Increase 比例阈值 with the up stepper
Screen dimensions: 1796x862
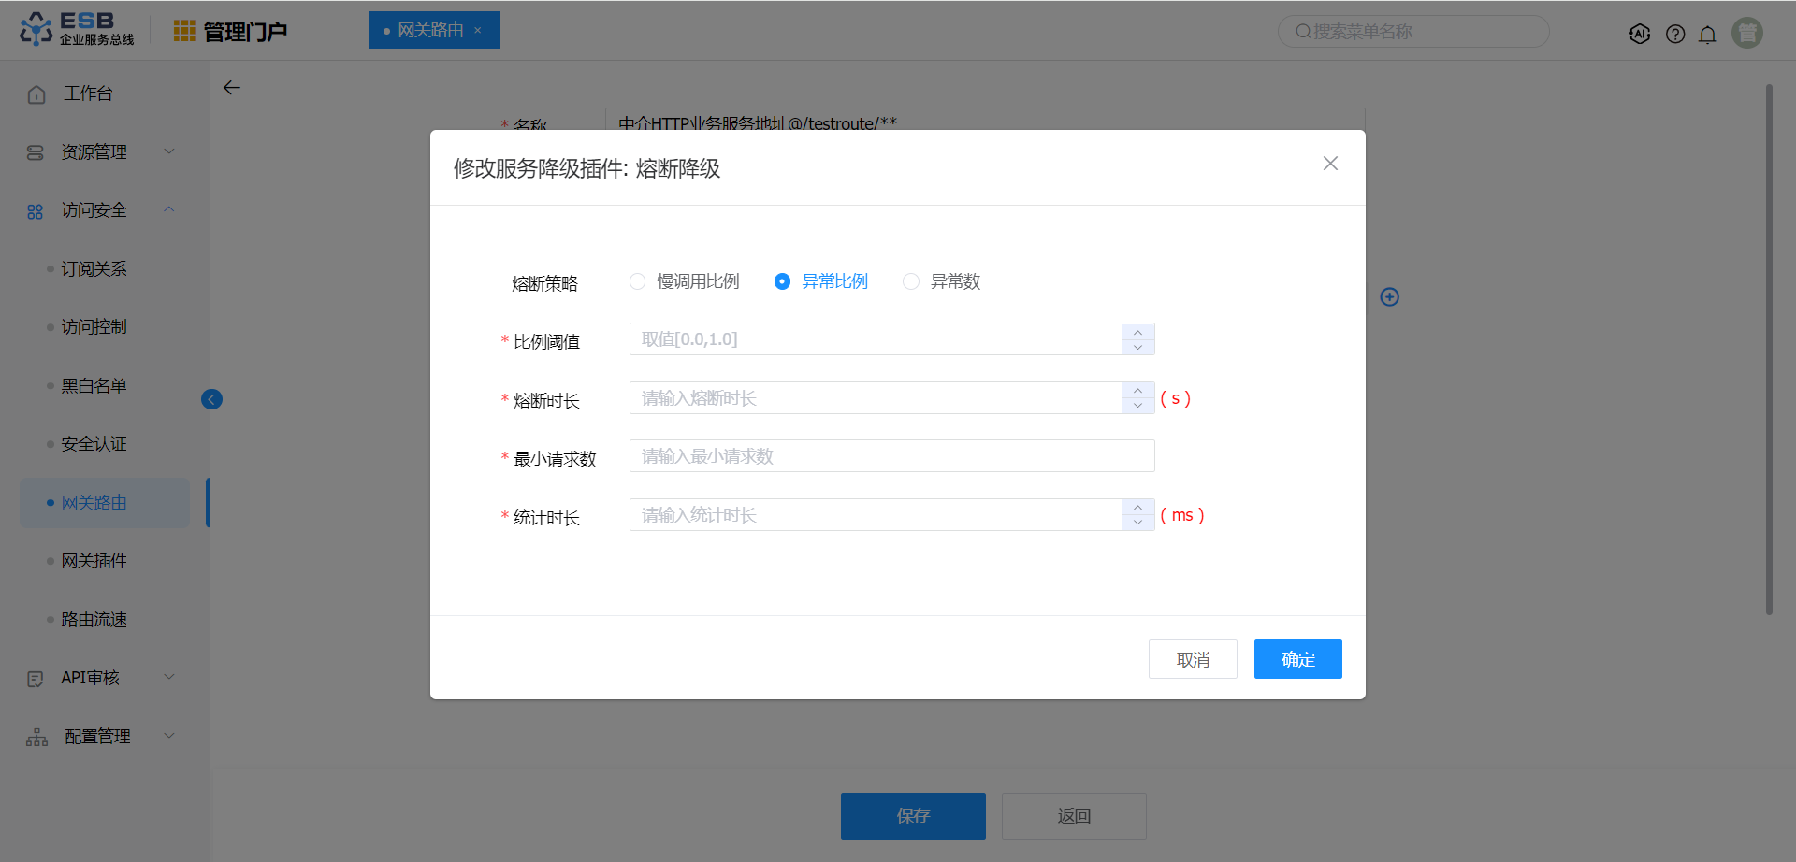pos(1137,332)
